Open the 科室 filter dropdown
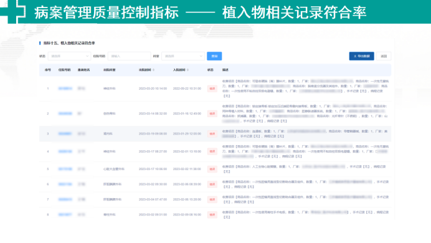 pos(182,56)
